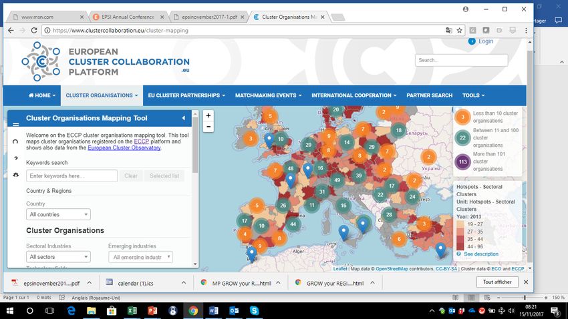The height and width of the screenshot is (319, 568).
Task: Click the Login link
Action: tap(485, 41)
